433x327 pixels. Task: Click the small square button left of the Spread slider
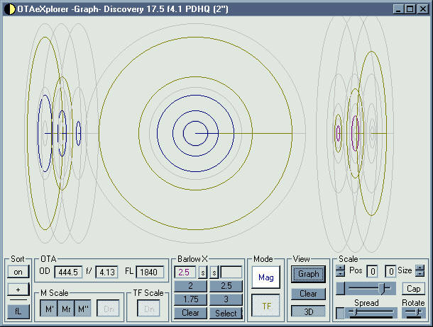(340, 313)
